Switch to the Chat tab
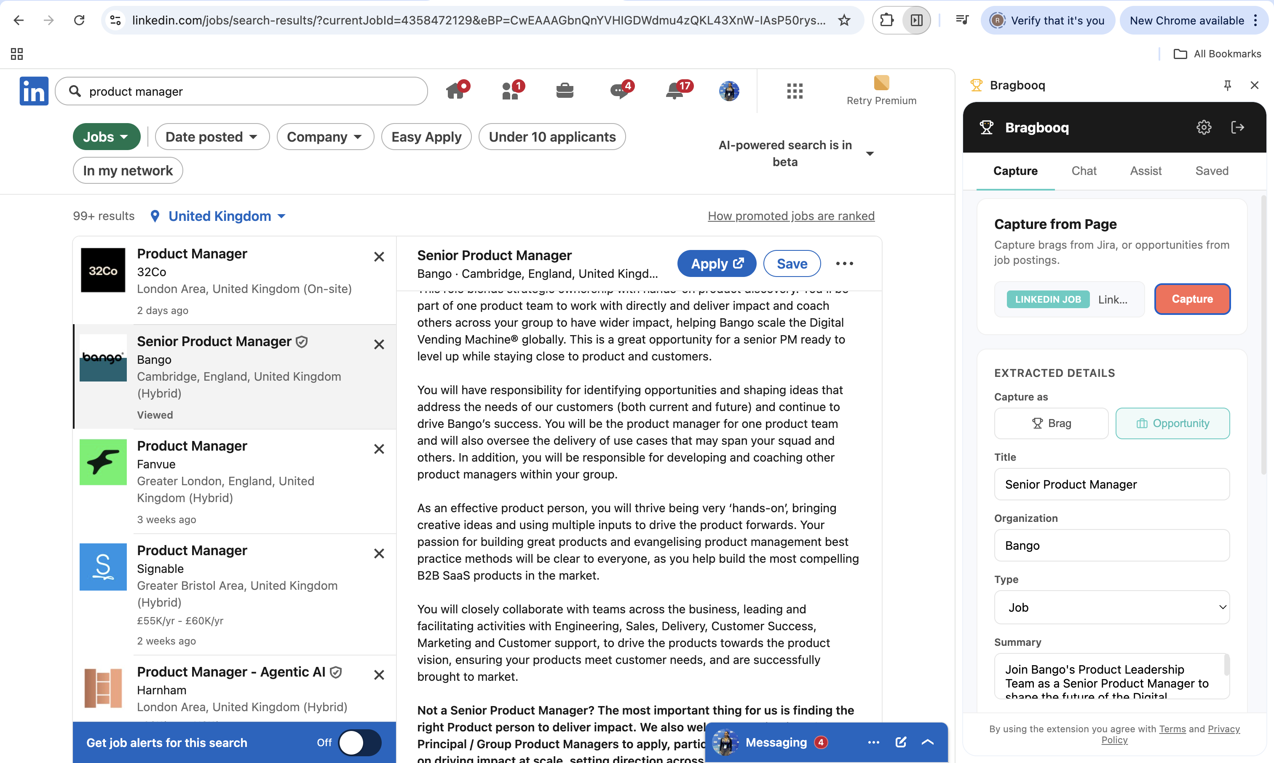Image resolution: width=1274 pixels, height=763 pixels. pyautogui.click(x=1084, y=171)
